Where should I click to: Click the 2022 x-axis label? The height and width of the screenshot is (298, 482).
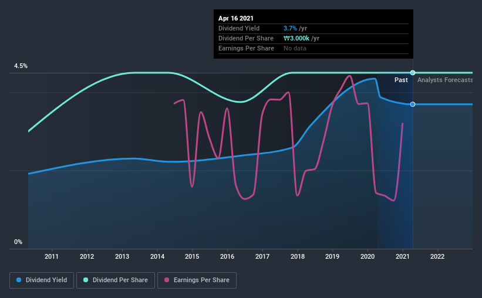437,256
